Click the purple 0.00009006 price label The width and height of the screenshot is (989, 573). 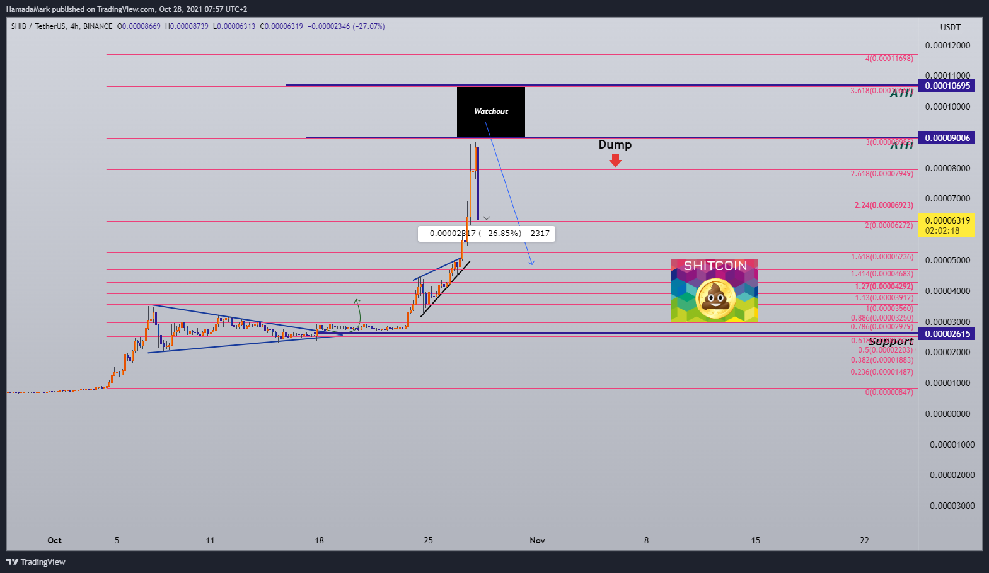click(947, 138)
